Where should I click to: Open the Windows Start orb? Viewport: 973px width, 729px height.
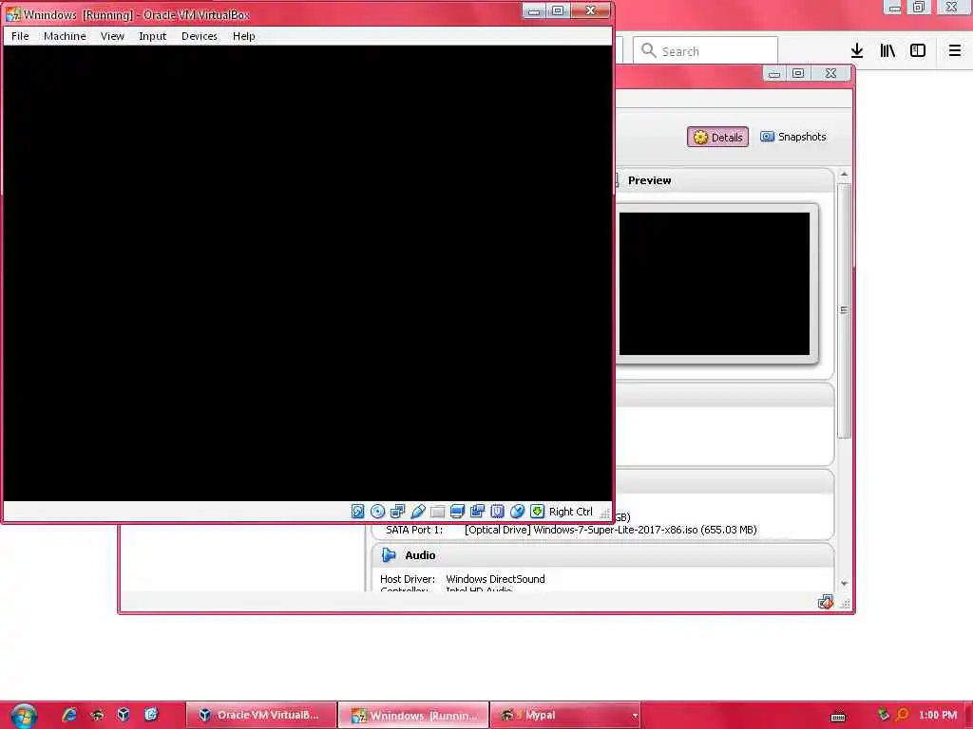24,716
